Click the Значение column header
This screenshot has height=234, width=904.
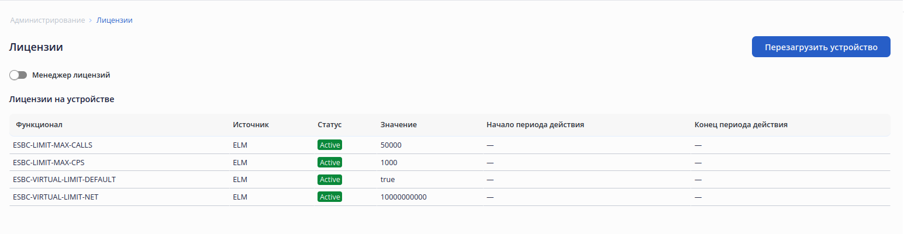point(398,125)
